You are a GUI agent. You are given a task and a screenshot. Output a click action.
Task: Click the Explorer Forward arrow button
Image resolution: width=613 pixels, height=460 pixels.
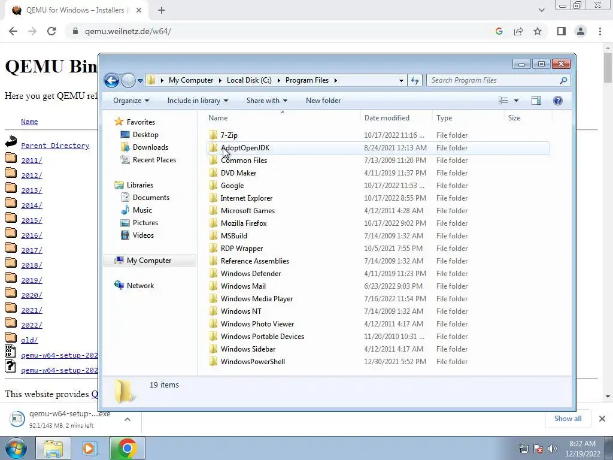click(x=128, y=81)
